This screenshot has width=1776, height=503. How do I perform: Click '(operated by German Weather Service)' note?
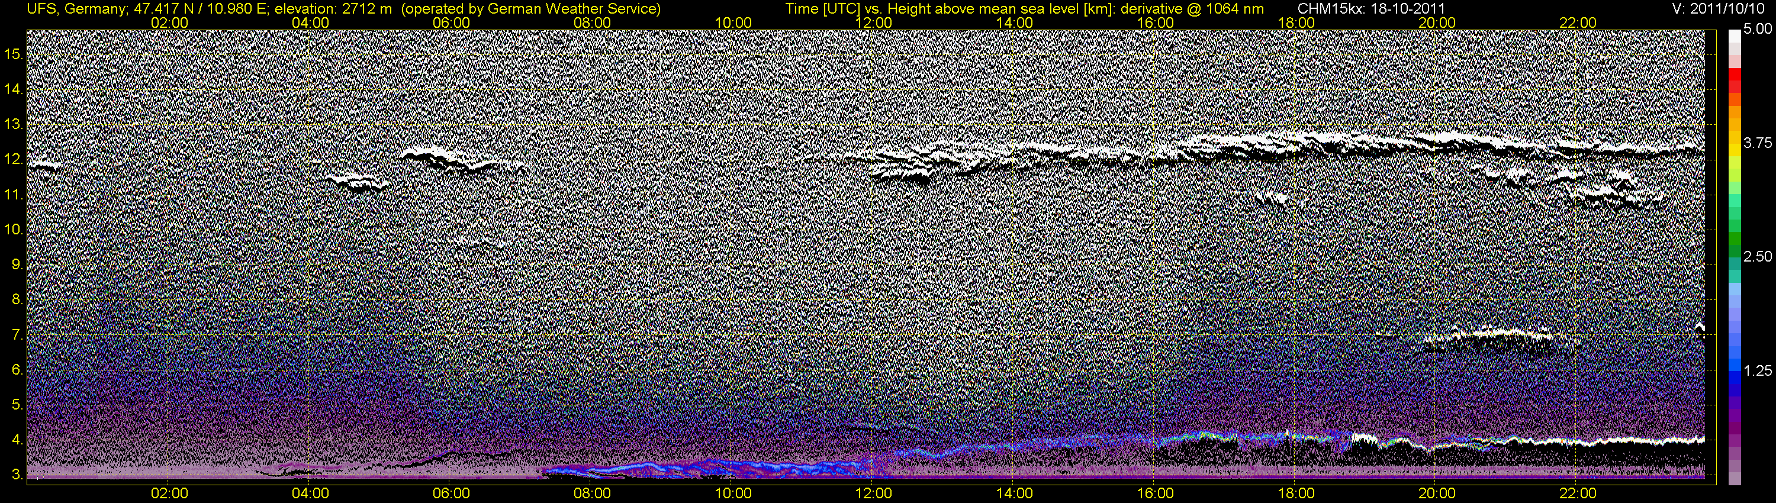(x=530, y=9)
